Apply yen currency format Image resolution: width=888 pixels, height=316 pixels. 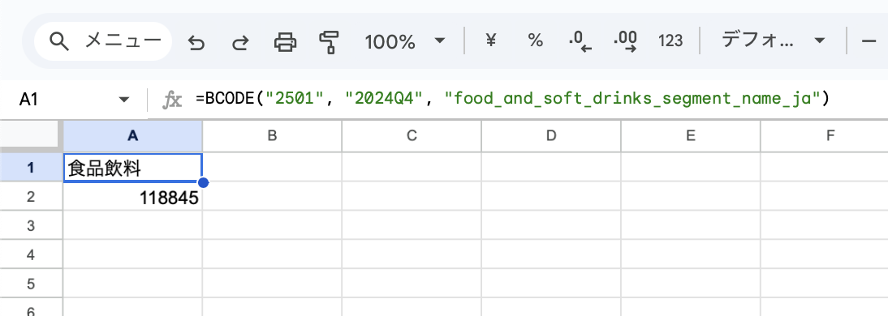pyautogui.click(x=491, y=41)
